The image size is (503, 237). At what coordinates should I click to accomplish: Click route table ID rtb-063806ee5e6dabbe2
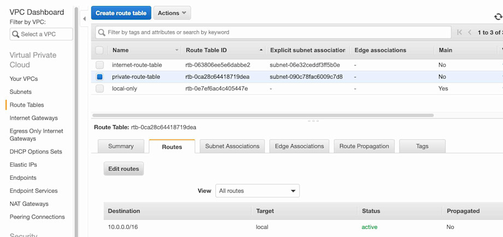pyautogui.click(x=218, y=65)
